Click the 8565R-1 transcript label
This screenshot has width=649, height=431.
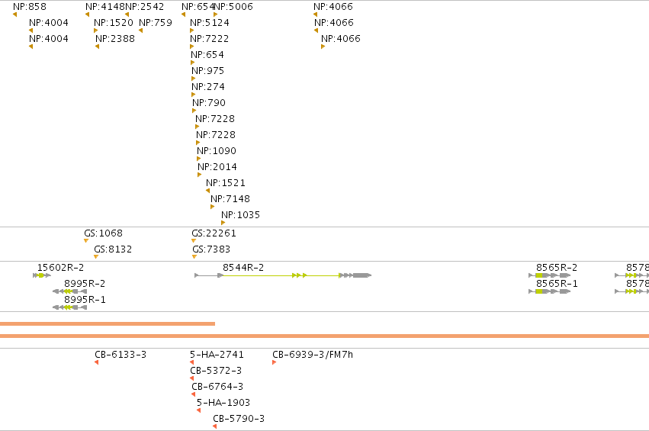tap(557, 284)
